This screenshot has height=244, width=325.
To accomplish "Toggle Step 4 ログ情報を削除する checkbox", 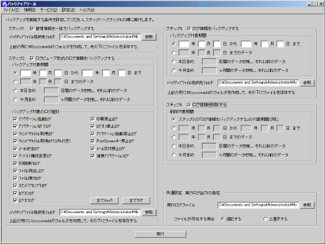I will click(189, 105).
